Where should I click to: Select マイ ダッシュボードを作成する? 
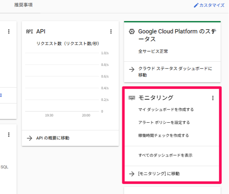point(166,110)
